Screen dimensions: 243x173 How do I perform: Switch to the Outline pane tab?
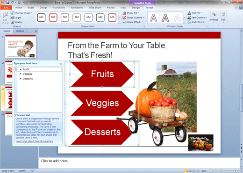[x=20, y=31]
